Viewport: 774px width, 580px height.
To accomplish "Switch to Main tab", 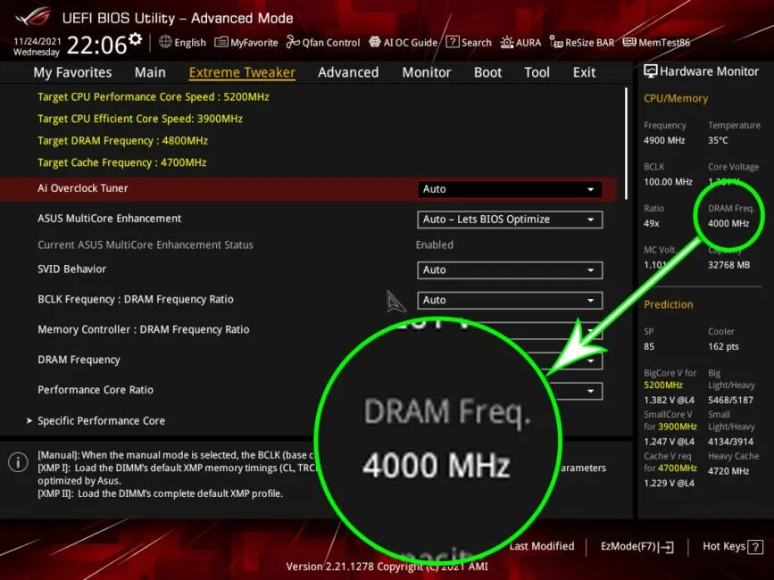I will click(150, 72).
